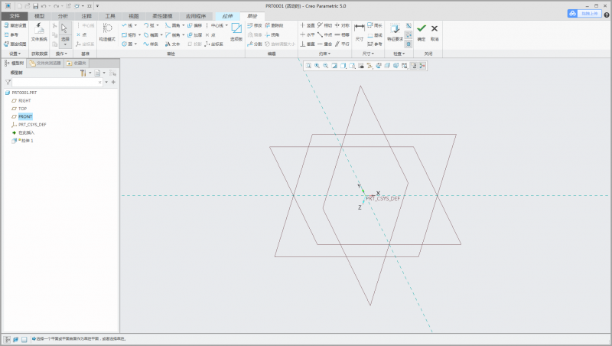Click the 参考 (References) button in setup group

(x=11, y=34)
